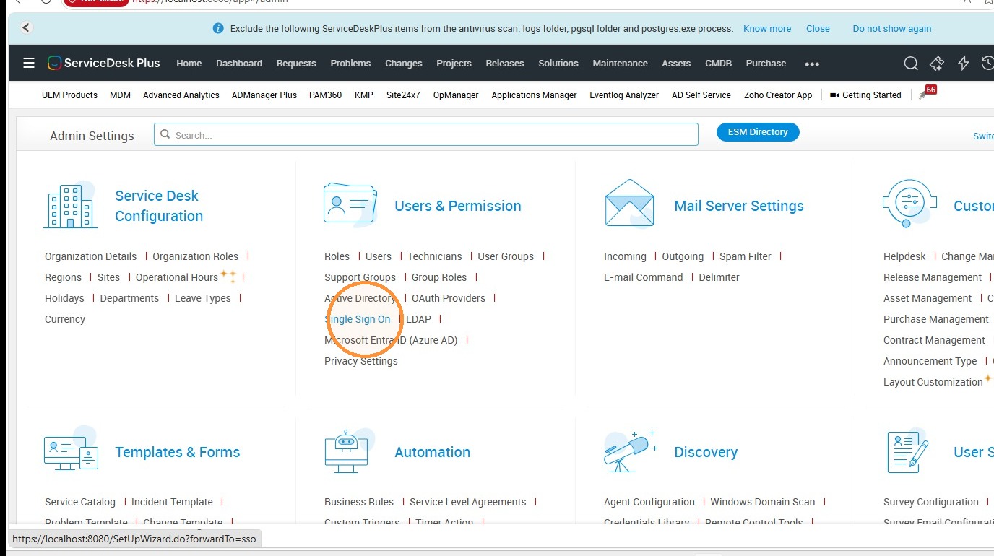Viewport: 994px width, 556px height.
Task: Open the Single Sign On setting
Action: pyautogui.click(x=358, y=319)
